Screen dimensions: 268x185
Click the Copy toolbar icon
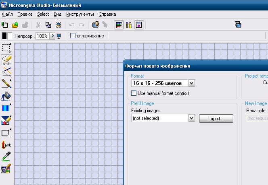coord(48,25)
